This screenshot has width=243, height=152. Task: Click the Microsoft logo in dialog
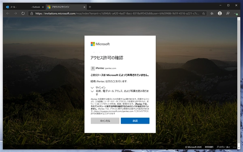click(100, 44)
